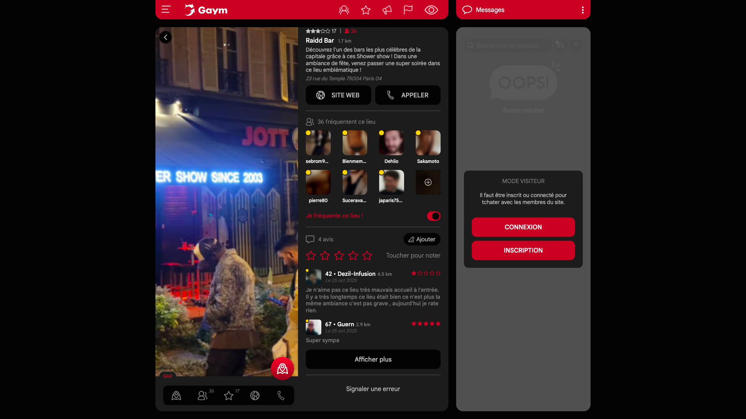The height and width of the screenshot is (419, 746).
Task: Select the reviews star tab in bottom bar
Action: click(x=229, y=395)
